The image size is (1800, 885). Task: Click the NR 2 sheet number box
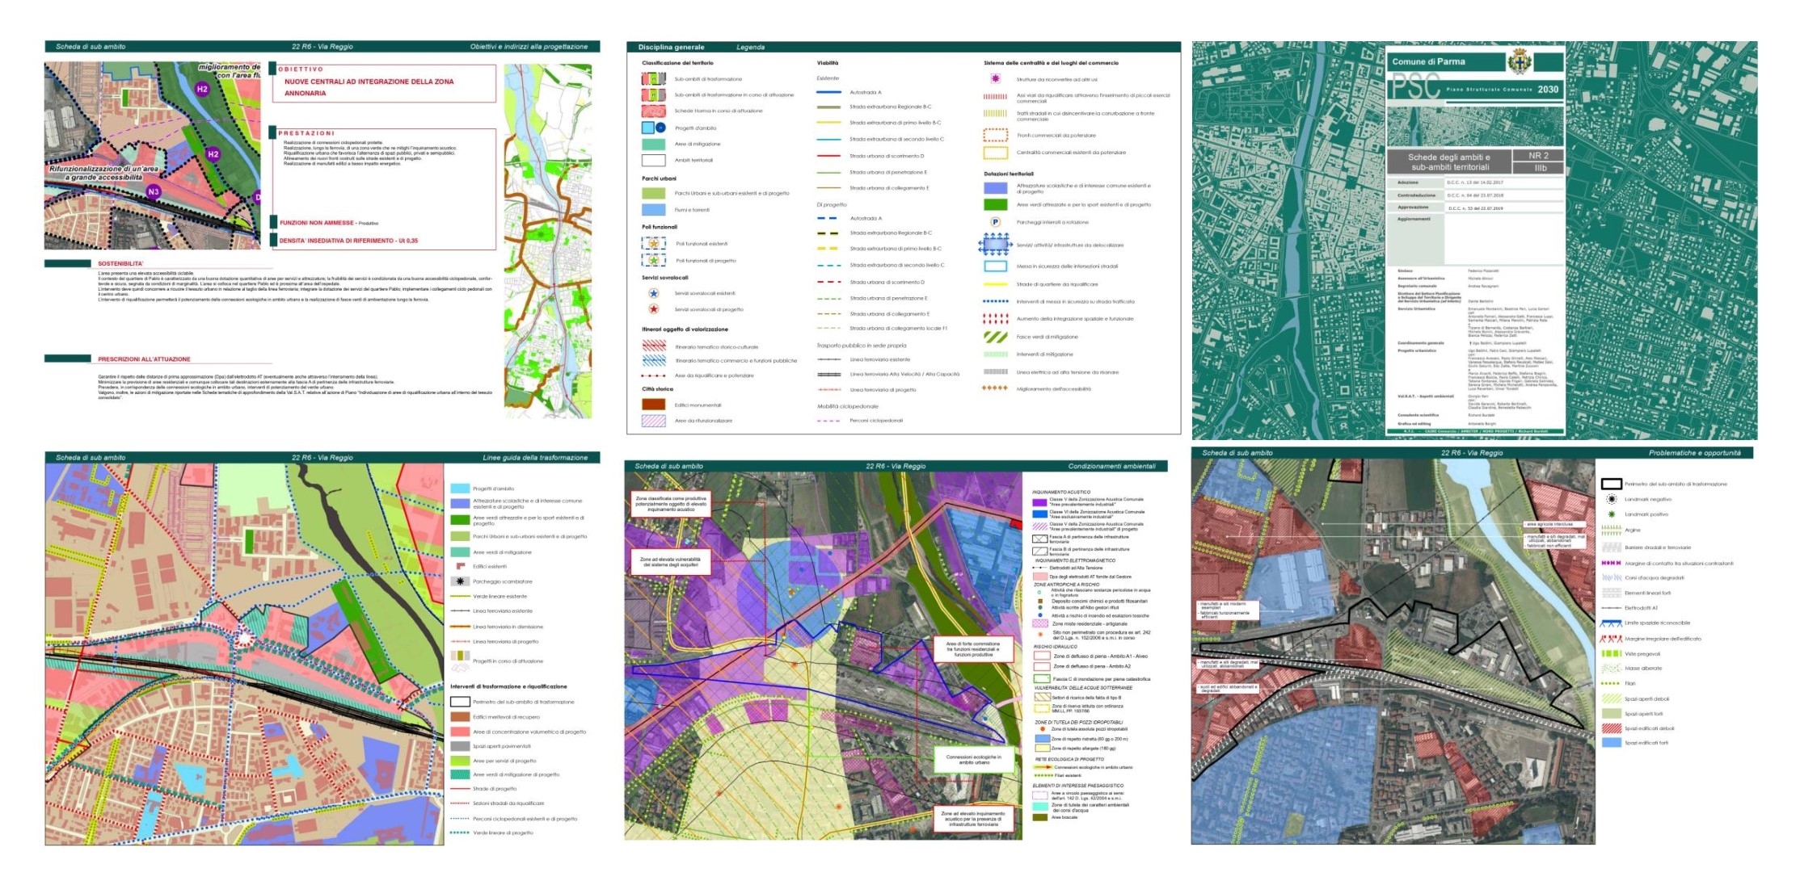click(x=1538, y=155)
